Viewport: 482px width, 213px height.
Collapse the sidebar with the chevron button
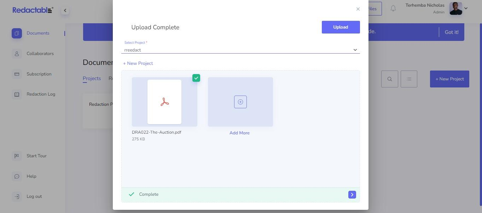click(65, 11)
